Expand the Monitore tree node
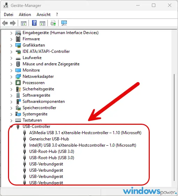Screen dimensions: 178x196 click(x=11, y=71)
